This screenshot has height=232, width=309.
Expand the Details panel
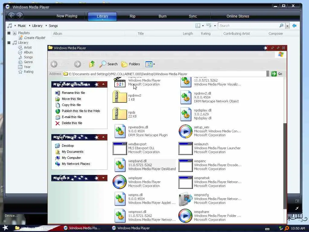point(103,178)
